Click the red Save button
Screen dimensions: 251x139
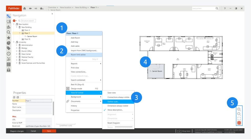pyautogui.click(x=49, y=131)
